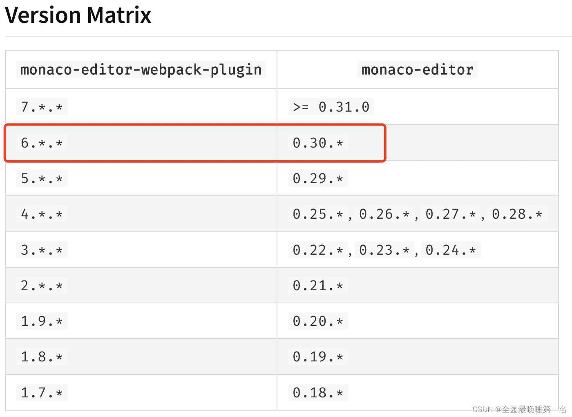572x417 pixels.
Task: Select the 2.*.* plugin version
Action: pyautogui.click(x=42, y=285)
